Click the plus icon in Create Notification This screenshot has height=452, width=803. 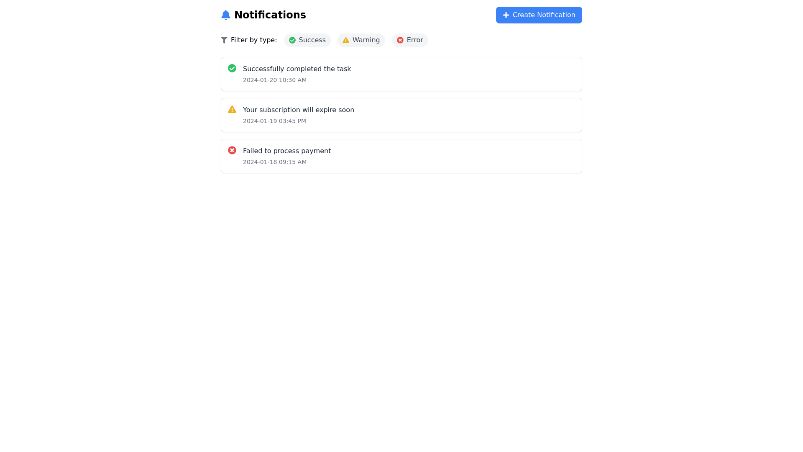(506, 15)
